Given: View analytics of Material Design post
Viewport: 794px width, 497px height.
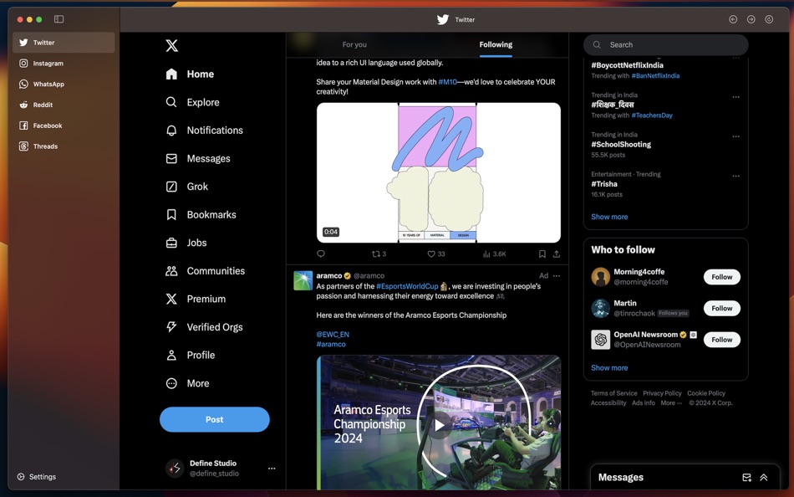Looking at the screenshot, I should click(494, 254).
